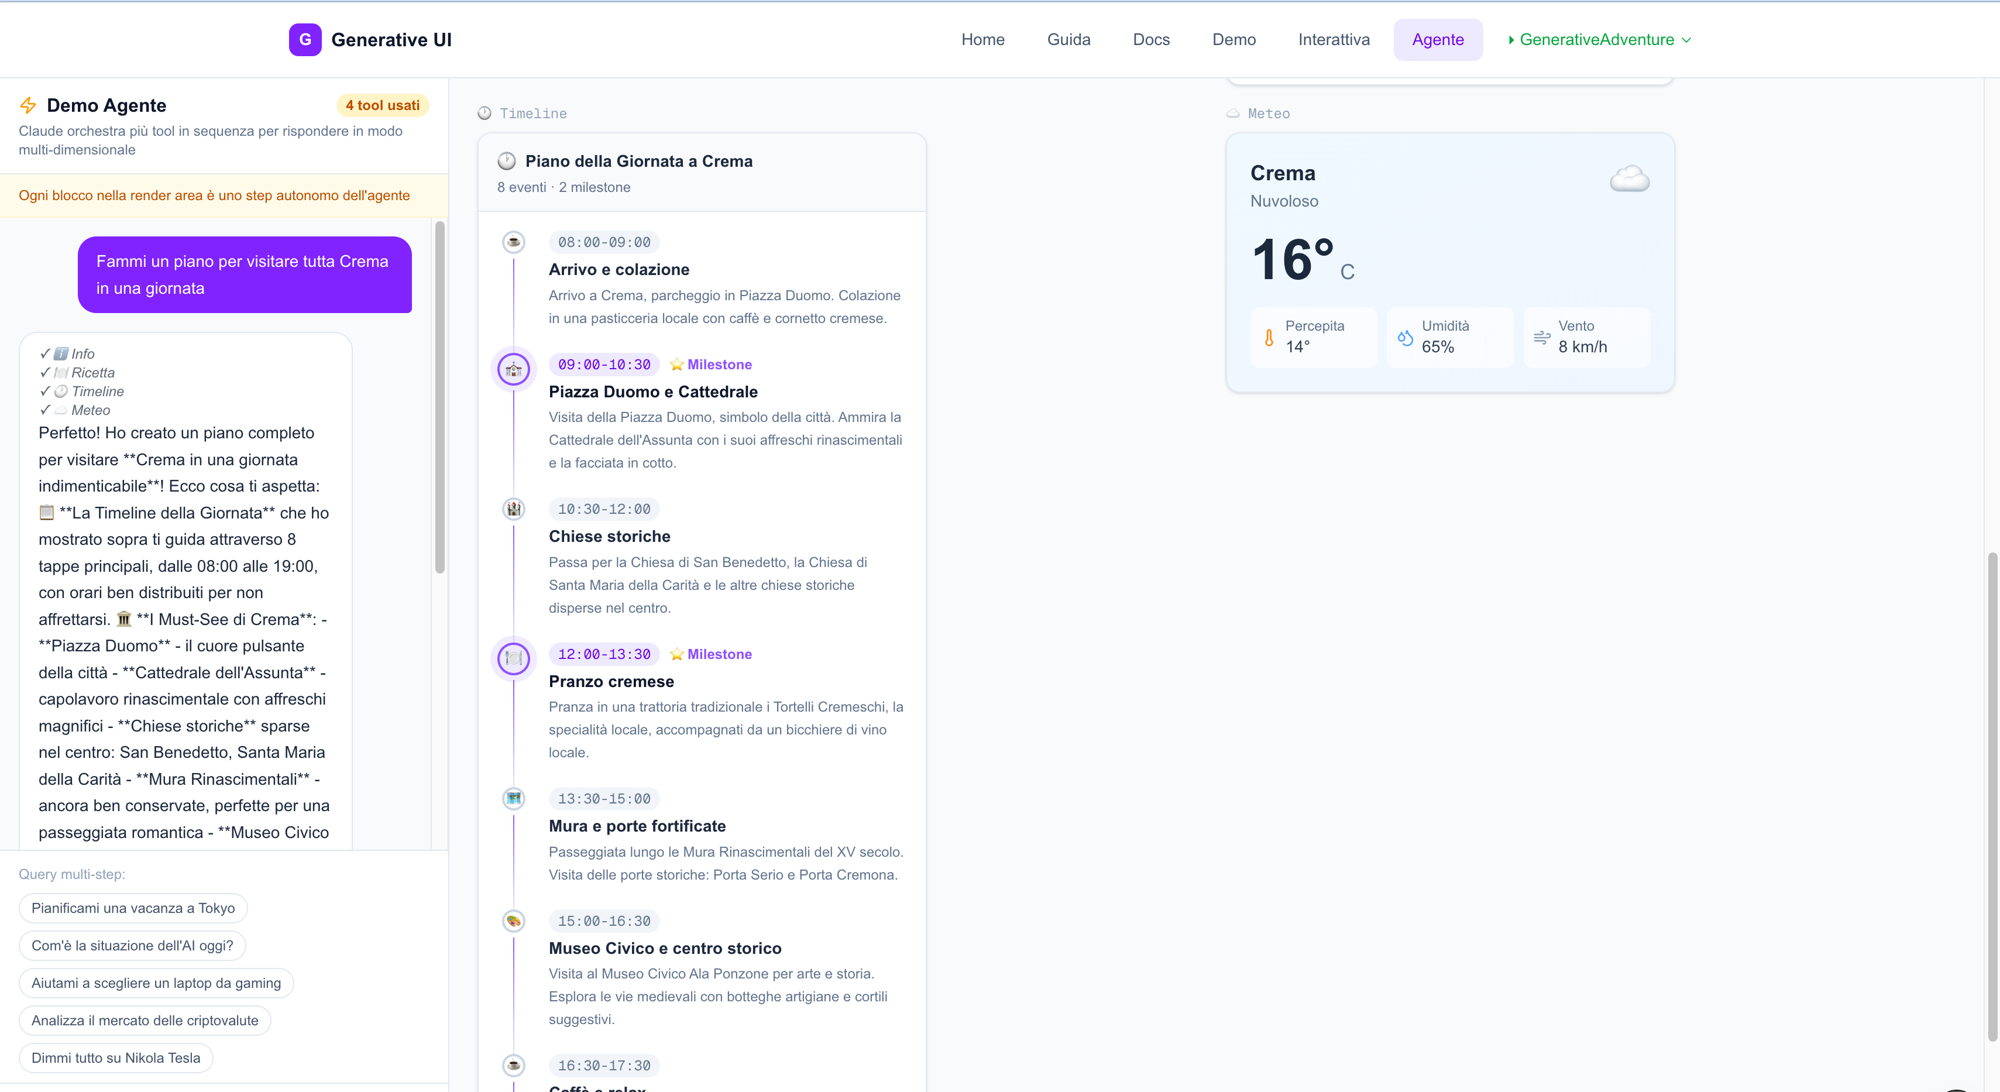Screen dimensions: 2000x1092
Task: Open the Interattiva nav item
Action: pyautogui.click(x=1334, y=40)
